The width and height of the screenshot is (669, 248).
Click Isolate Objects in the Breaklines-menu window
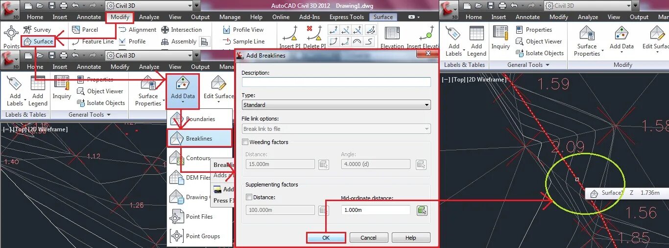pos(101,103)
